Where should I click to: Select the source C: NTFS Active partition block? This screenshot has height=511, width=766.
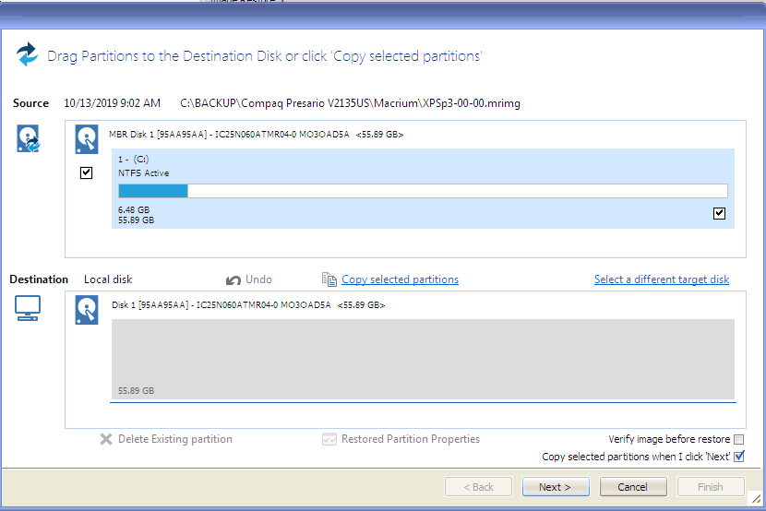point(423,188)
